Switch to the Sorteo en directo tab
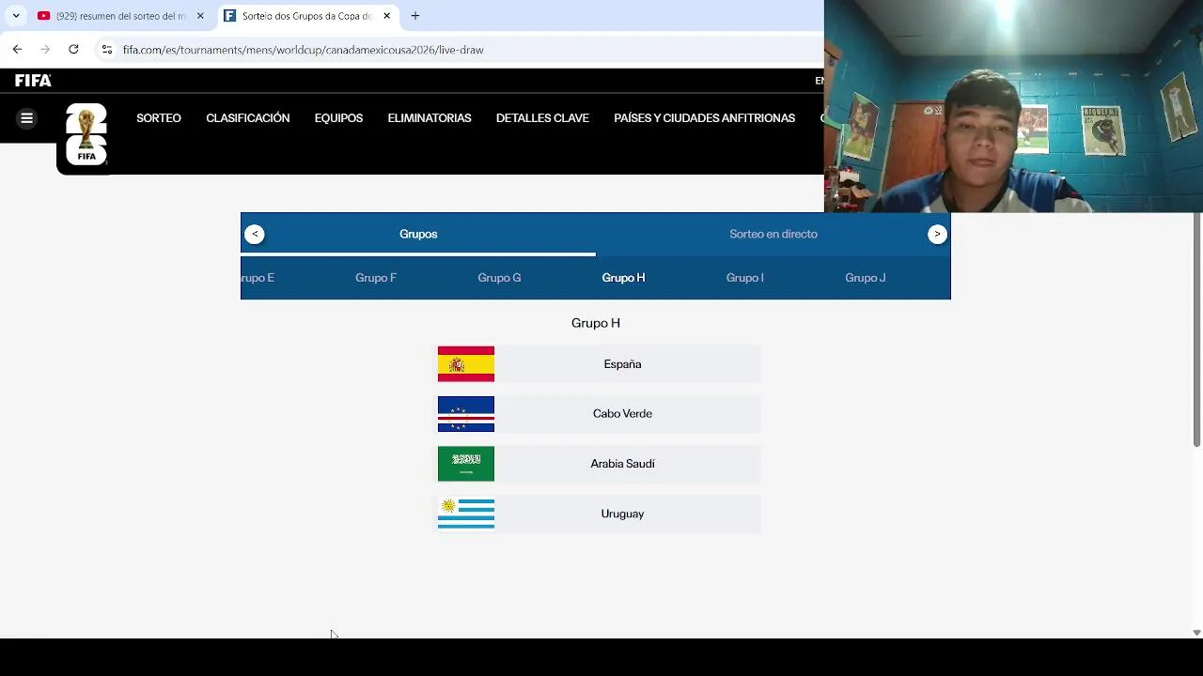Viewport: 1203px width, 676px height. tap(773, 234)
